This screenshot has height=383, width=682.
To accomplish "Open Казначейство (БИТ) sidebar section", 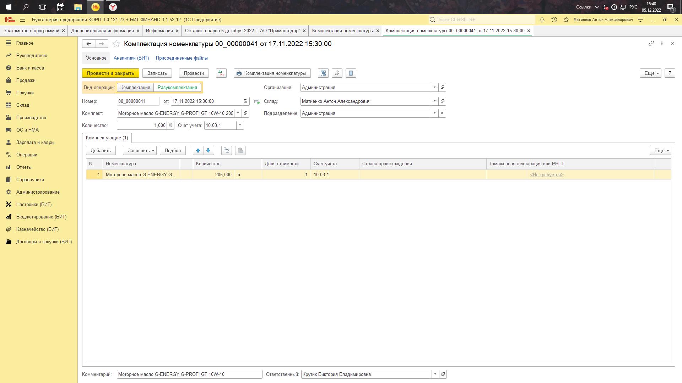I will click(x=37, y=229).
